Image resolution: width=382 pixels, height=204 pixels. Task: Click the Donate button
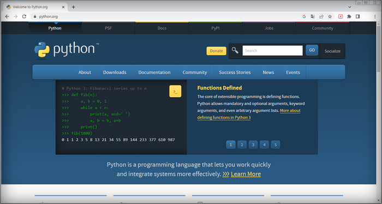click(216, 51)
